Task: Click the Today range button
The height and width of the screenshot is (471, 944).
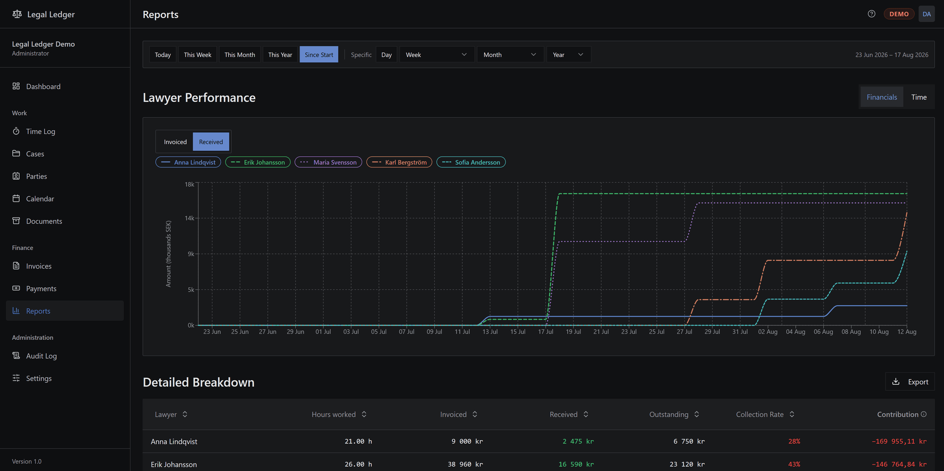Action: tap(163, 55)
